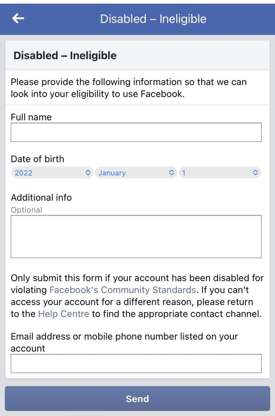Click the up-down chevron icon beside January
275x416 pixels.
pyautogui.click(x=171, y=173)
